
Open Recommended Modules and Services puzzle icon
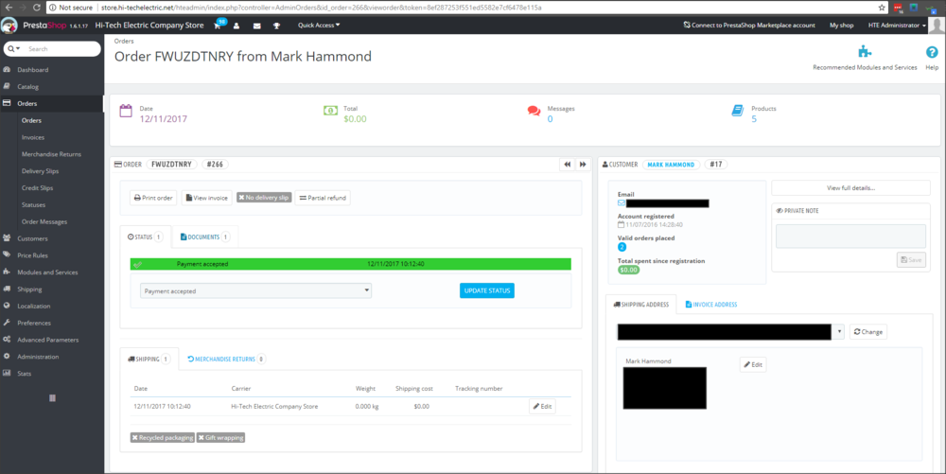point(865,51)
